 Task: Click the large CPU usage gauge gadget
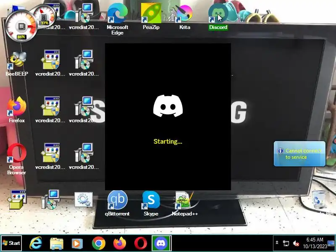(x=21, y=26)
